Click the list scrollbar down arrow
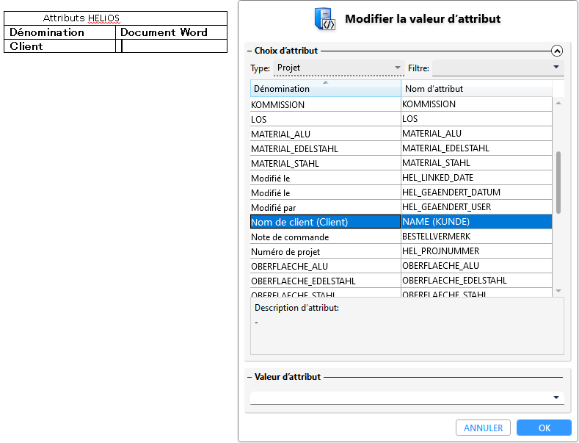Viewport: 579px width, 443px height. 558,291
